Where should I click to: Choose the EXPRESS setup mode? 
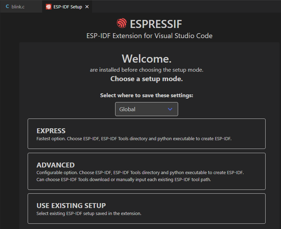(146, 134)
